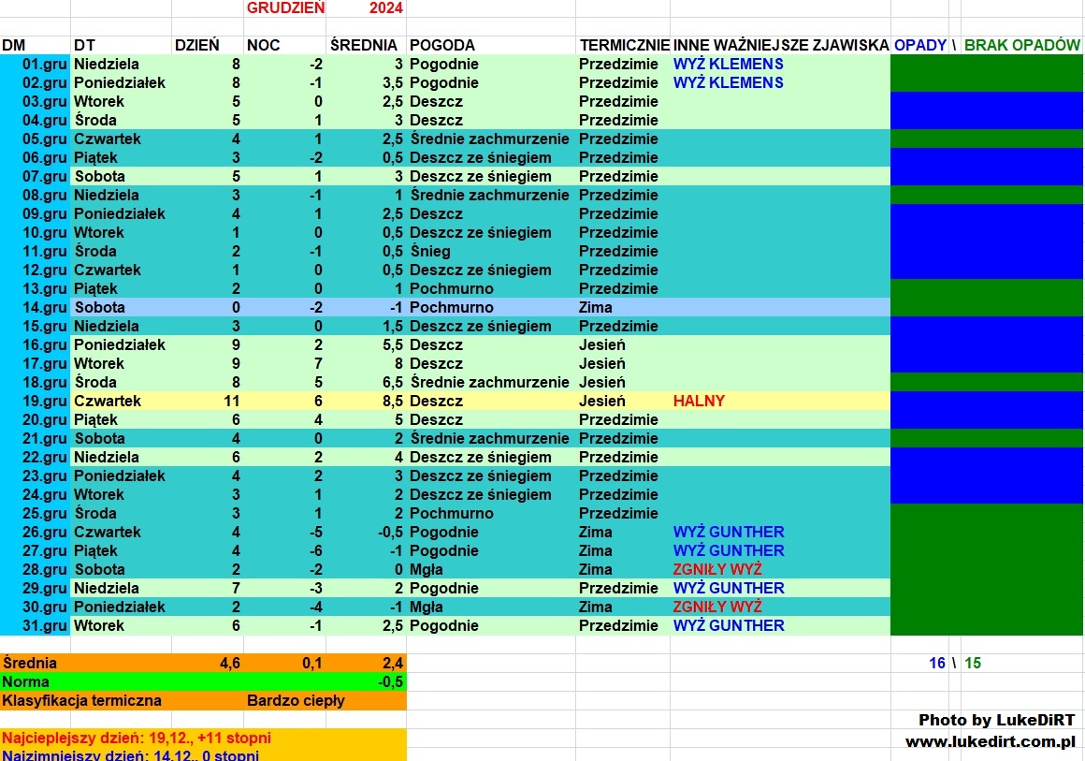Click the green no-precipitation cell in 18.gru row
1085x761 pixels.
[986, 382]
